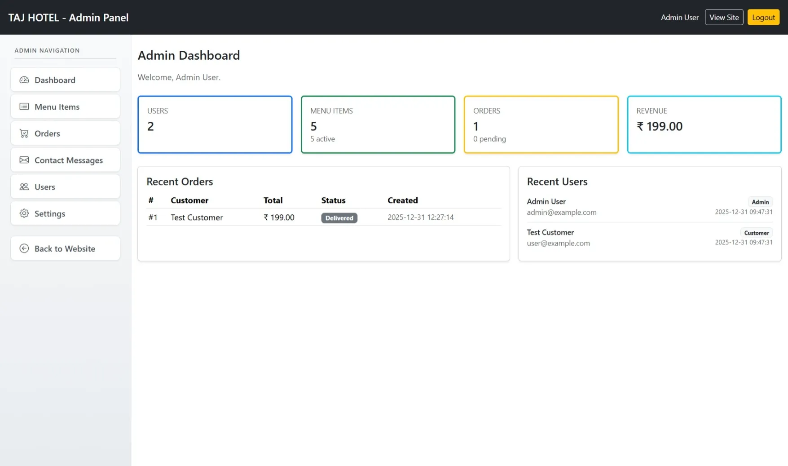Click order #1 in Recent Orders
Viewport: 788px width, 466px height.
tap(153, 217)
